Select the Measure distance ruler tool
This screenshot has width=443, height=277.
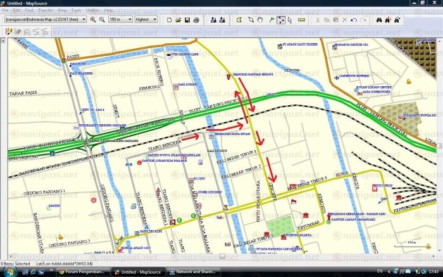point(302,20)
